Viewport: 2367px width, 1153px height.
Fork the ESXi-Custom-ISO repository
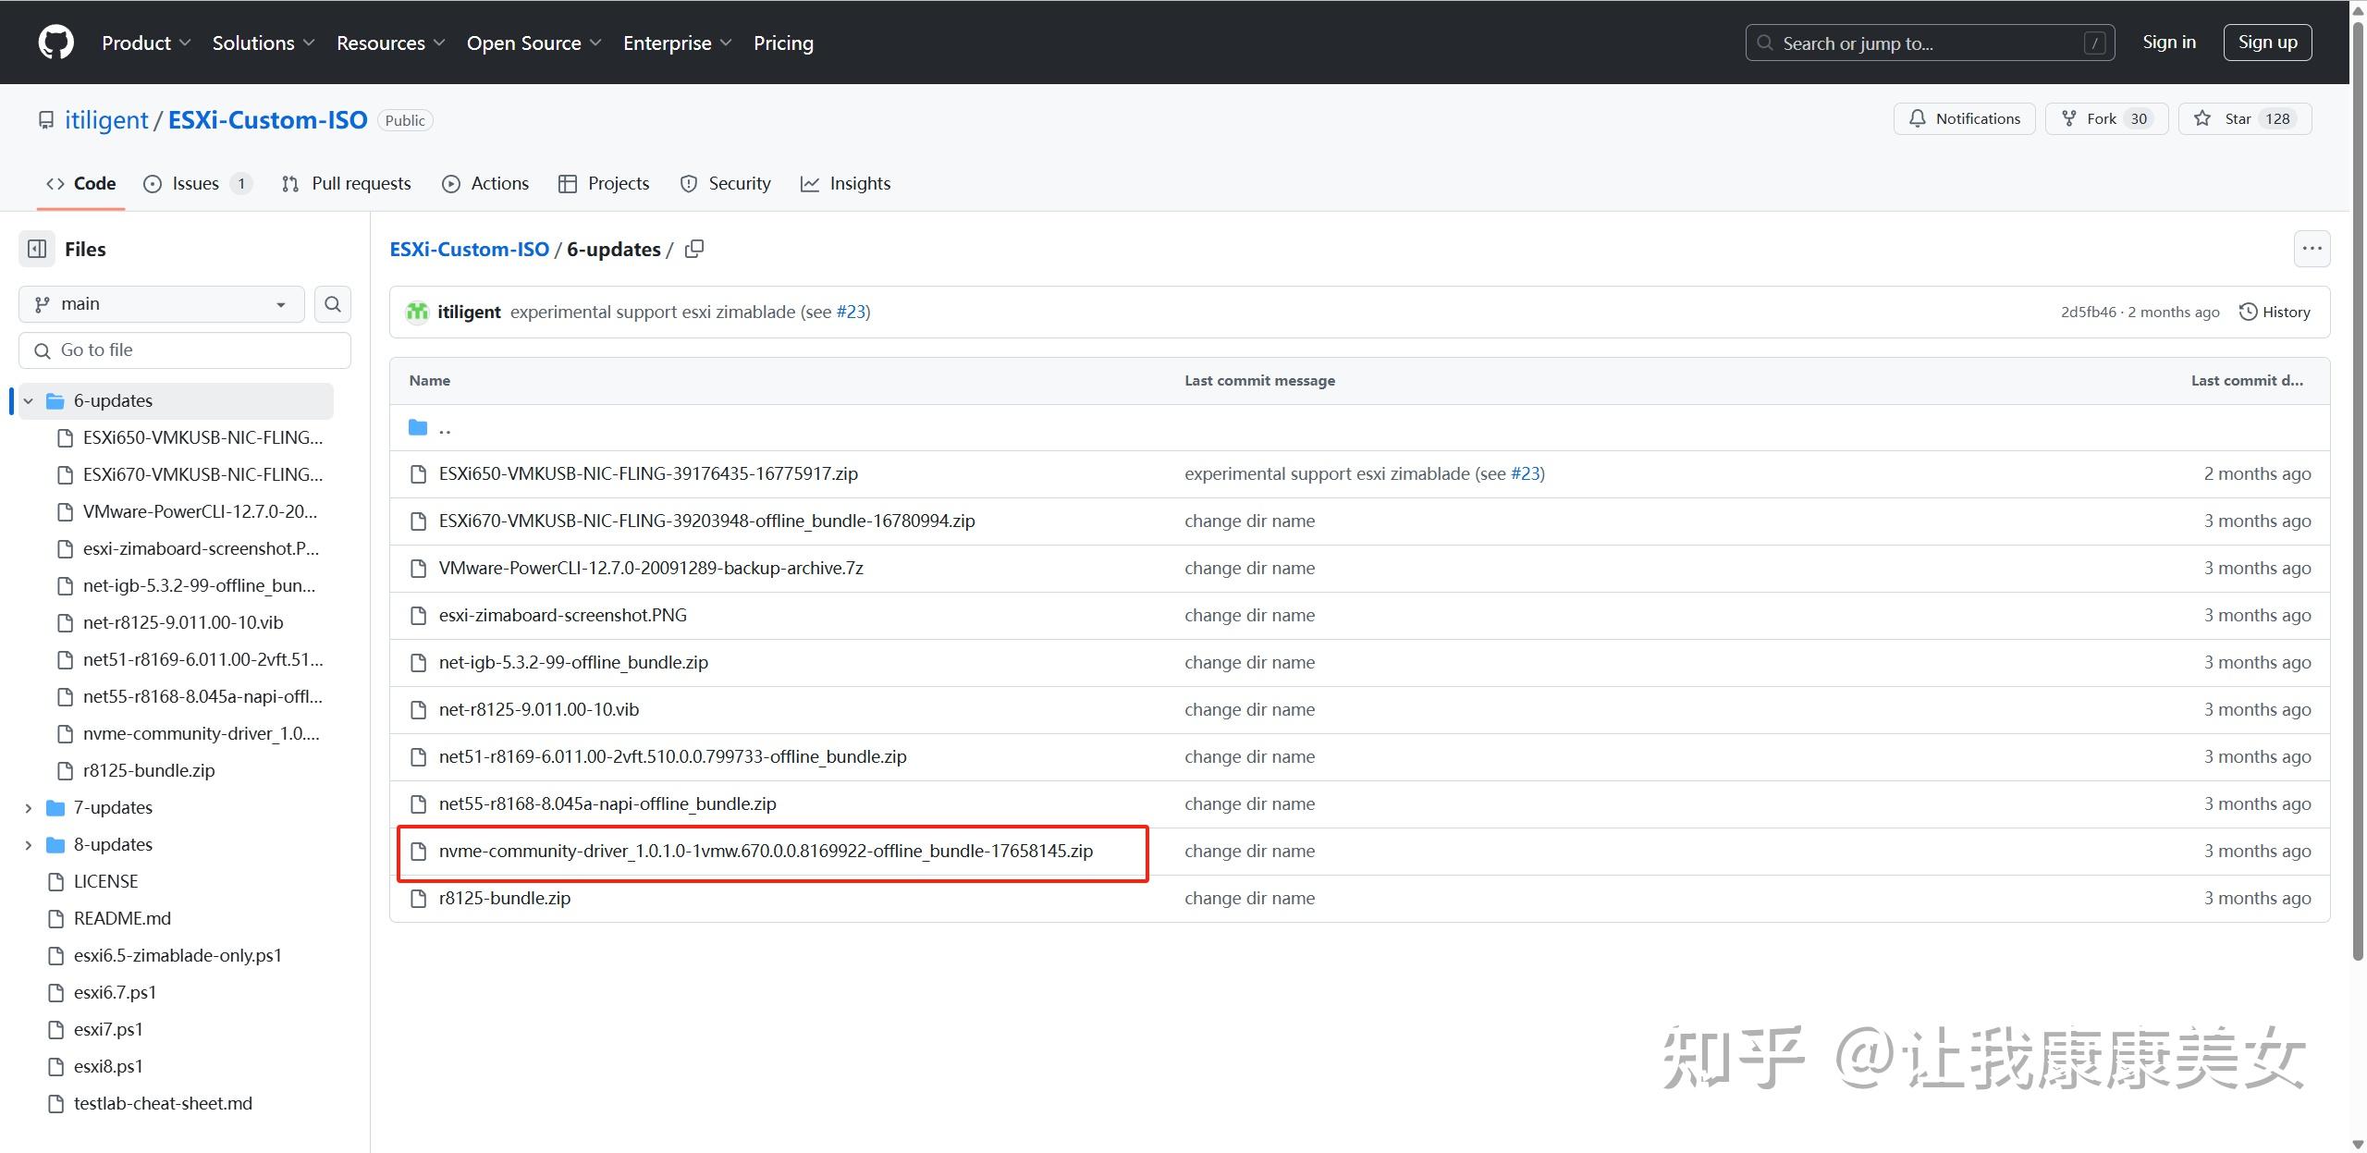[2105, 118]
